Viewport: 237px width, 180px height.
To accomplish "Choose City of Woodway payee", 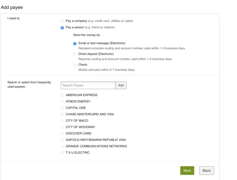I will [x=62, y=127].
